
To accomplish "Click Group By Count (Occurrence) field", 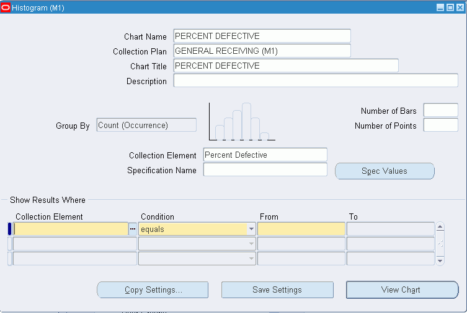I will click(146, 125).
